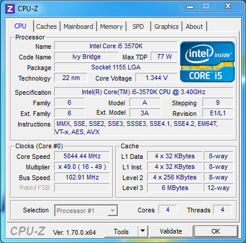Click the CPU-Z purple Z title icon
Screen dimensions: 246x243
pyautogui.click(x=10, y=9)
